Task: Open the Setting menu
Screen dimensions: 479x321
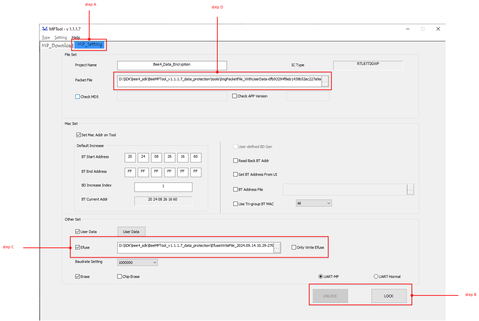Action: tap(60, 38)
